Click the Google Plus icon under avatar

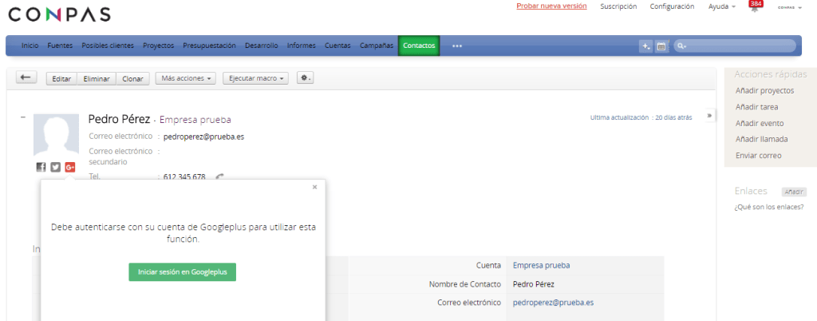(70, 167)
